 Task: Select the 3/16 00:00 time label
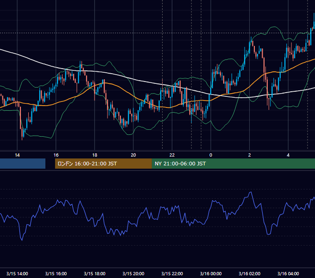pos(211,273)
